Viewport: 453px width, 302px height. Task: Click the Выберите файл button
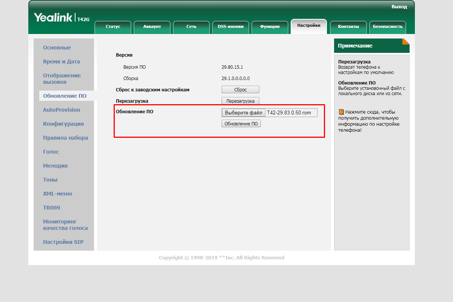243,113
